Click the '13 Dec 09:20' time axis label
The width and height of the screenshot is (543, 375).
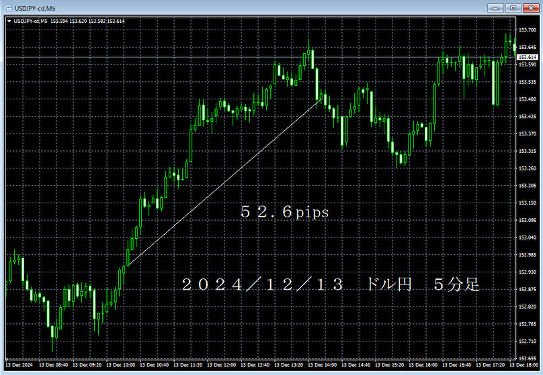[87, 365]
